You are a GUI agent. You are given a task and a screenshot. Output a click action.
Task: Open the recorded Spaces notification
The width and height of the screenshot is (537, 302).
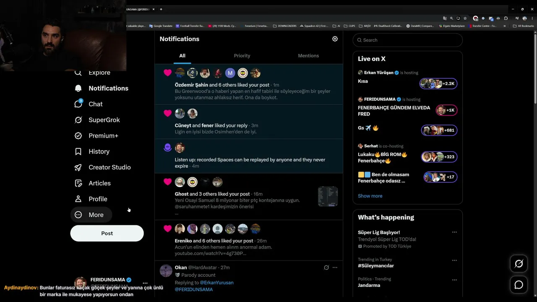tap(249, 156)
